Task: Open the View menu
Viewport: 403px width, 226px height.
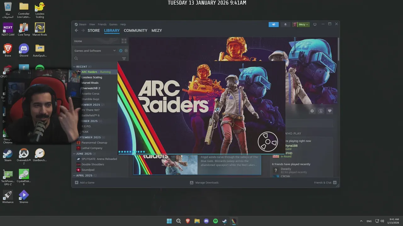Action: (x=92, y=24)
